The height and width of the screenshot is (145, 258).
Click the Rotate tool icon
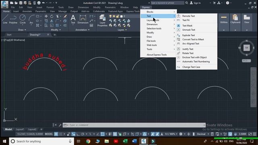pyautogui.click(x=52, y=16)
